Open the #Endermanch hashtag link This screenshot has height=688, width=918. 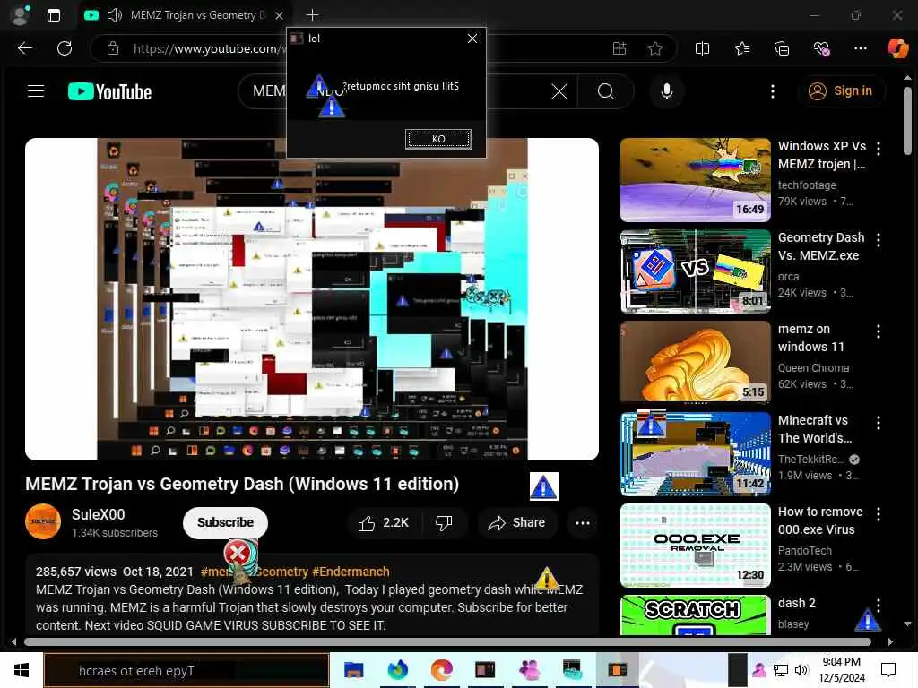click(351, 572)
